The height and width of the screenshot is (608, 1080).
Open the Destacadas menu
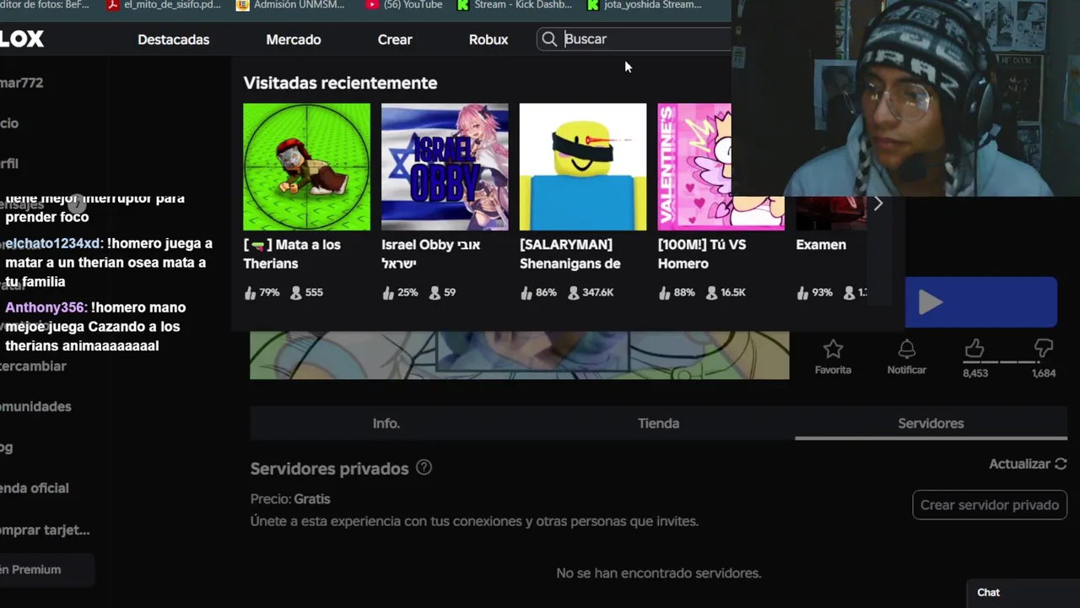(x=173, y=40)
